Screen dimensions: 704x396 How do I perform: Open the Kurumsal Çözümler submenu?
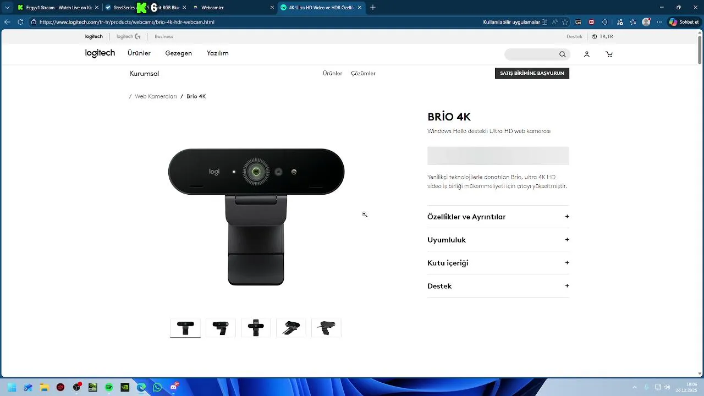pyautogui.click(x=363, y=73)
